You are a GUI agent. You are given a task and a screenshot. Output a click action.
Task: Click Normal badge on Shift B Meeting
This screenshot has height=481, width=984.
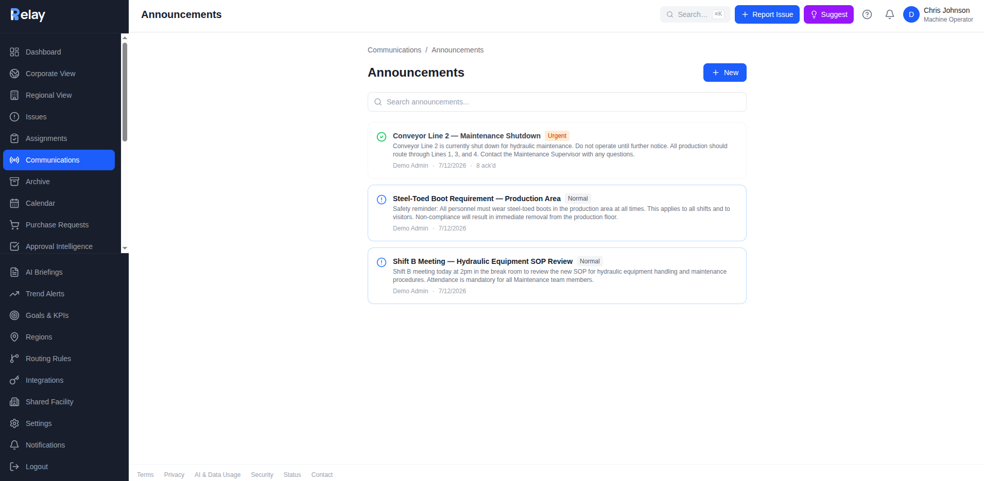pos(590,261)
